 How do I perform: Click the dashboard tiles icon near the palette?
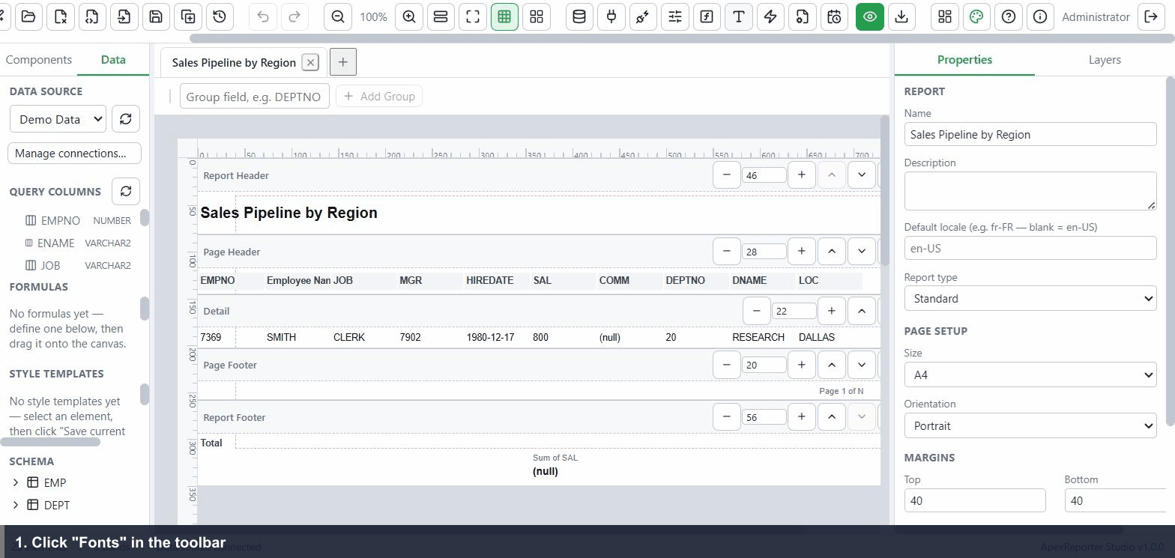tap(945, 16)
